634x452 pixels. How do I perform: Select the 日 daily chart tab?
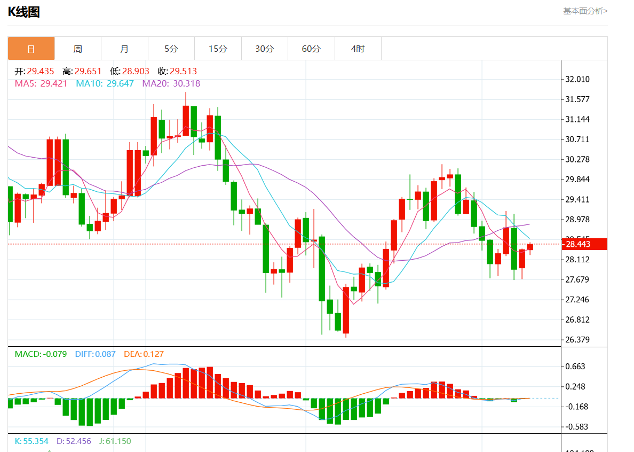point(31,49)
